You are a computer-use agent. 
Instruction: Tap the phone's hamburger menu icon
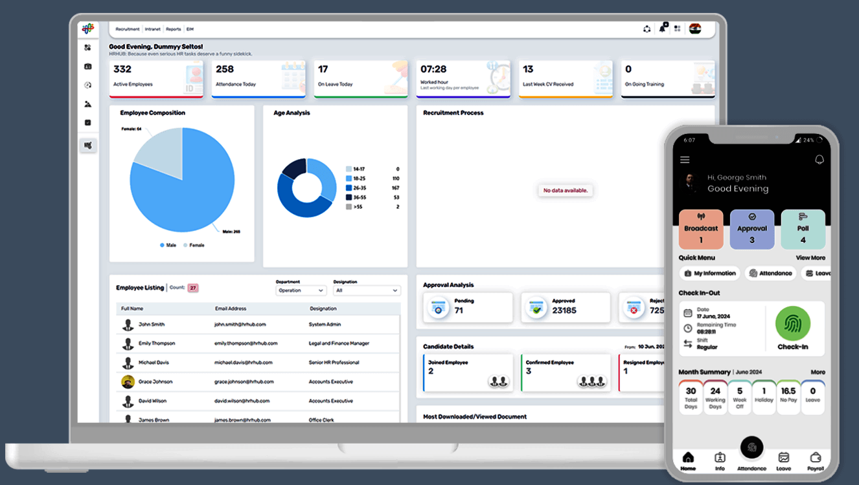pos(685,160)
